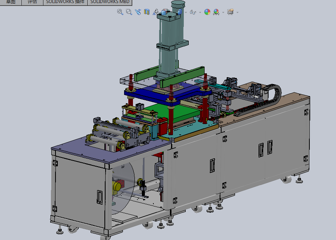Viewport: 336px width, 240px height.
Task: Switch to the 草图 tab
Action: pos(11,2)
